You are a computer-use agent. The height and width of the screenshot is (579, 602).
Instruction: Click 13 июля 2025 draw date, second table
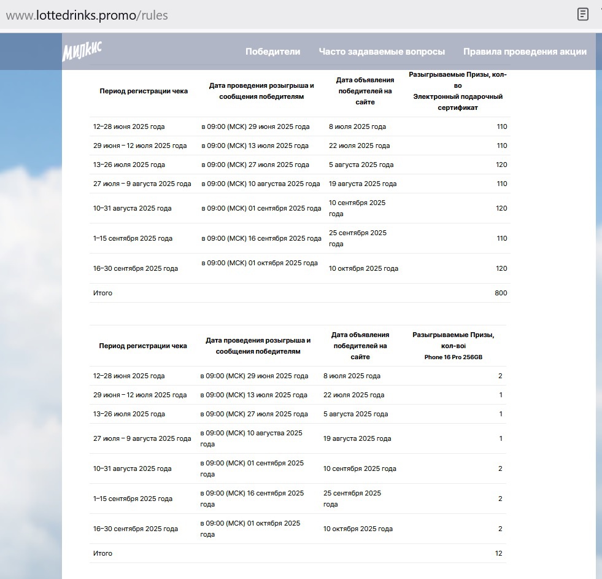254,395
